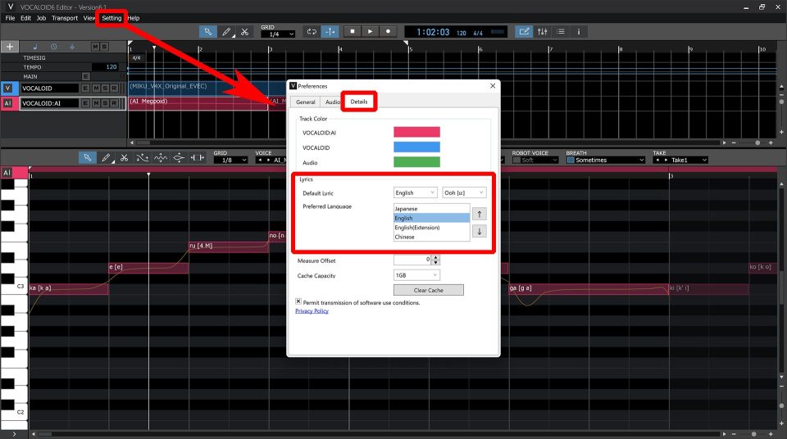Toggle loop playback icon

coord(312,32)
